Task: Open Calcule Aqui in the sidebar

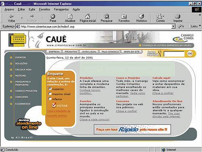Action: 23,70
